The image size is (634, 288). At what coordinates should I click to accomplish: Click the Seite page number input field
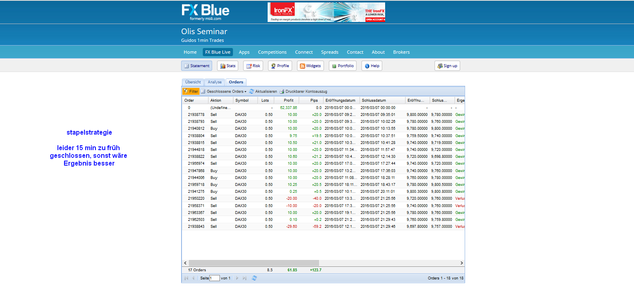click(214, 278)
